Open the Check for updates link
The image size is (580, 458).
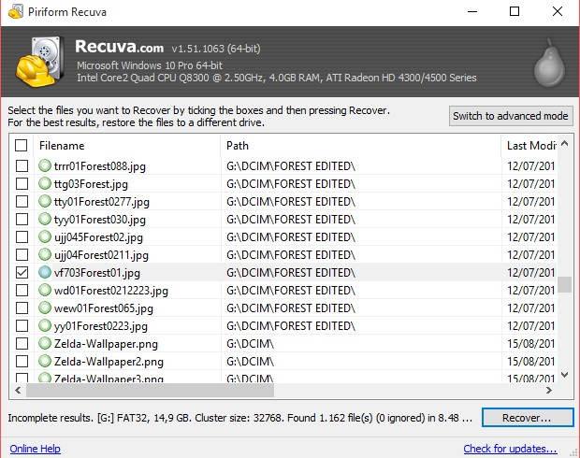pyautogui.click(x=510, y=449)
